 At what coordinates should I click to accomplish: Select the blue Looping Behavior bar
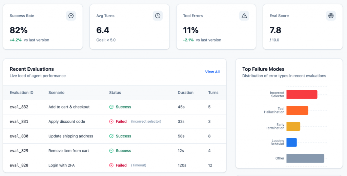point(291,142)
